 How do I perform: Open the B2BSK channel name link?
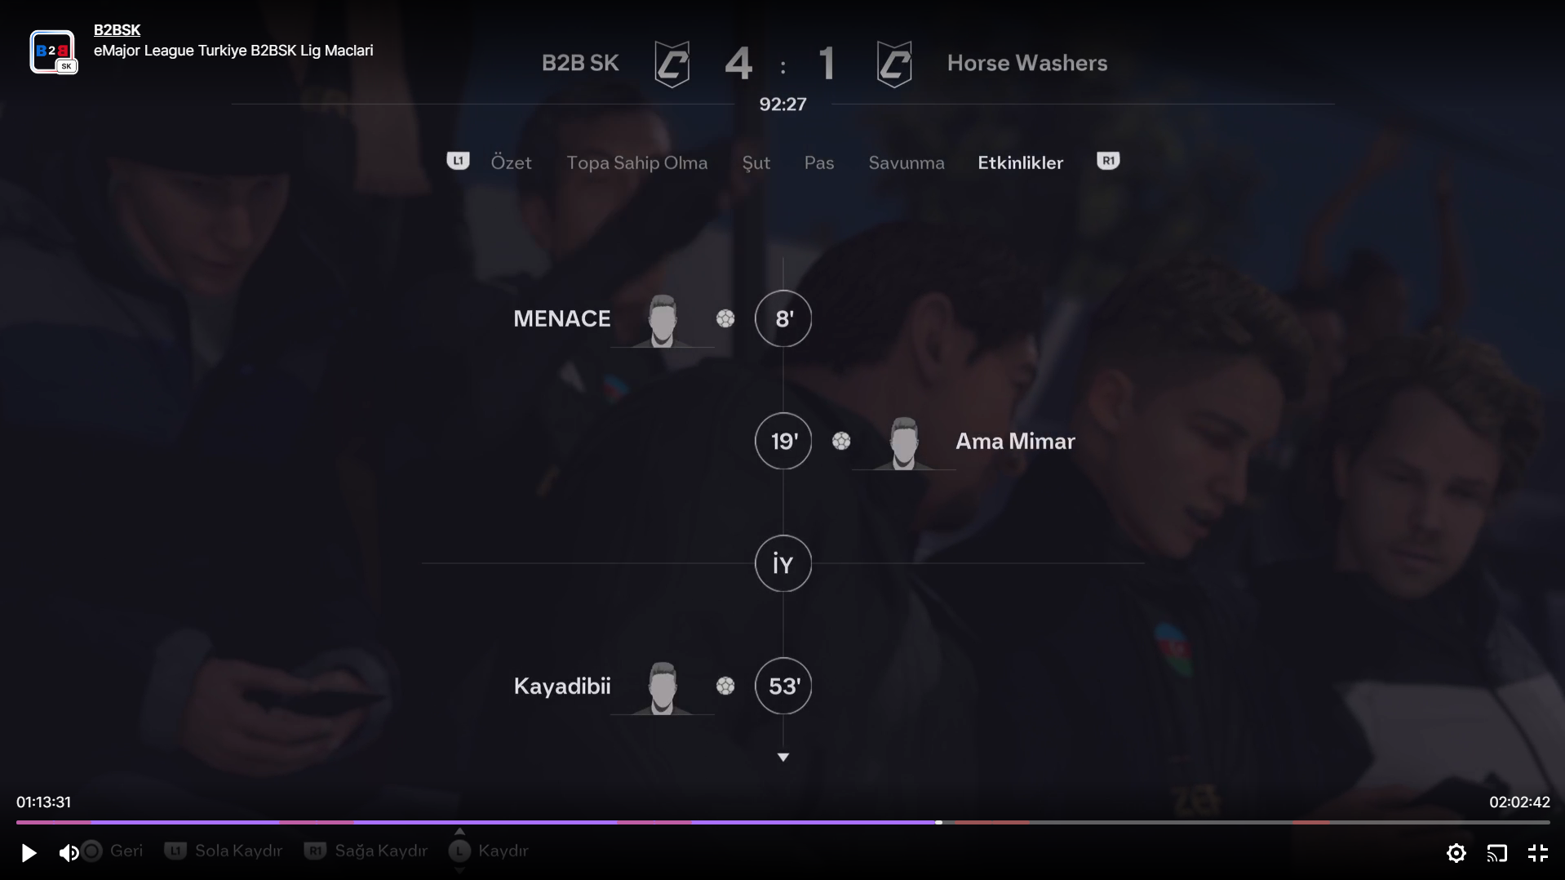coord(117,30)
